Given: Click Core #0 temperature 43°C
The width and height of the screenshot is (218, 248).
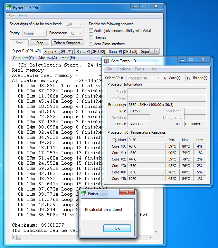Looking at the screenshot, I should tap(146, 147).
